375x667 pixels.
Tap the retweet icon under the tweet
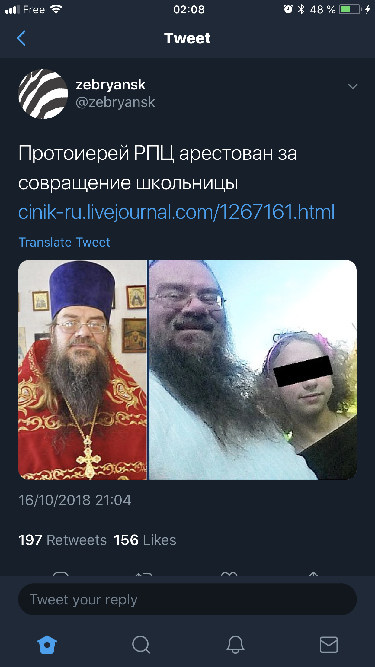click(144, 573)
